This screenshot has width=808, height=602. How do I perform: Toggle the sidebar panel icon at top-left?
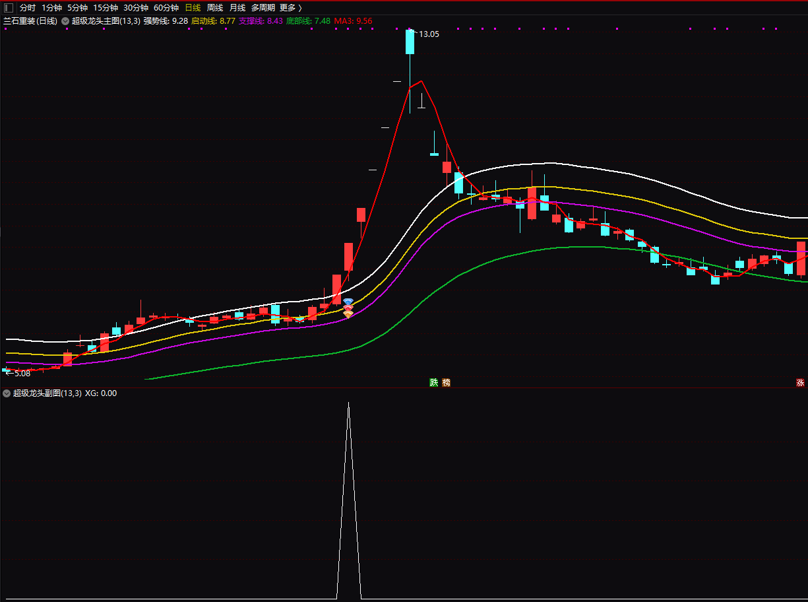tap(9, 8)
